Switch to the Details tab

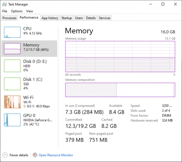pyautogui.click(x=91, y=18)
